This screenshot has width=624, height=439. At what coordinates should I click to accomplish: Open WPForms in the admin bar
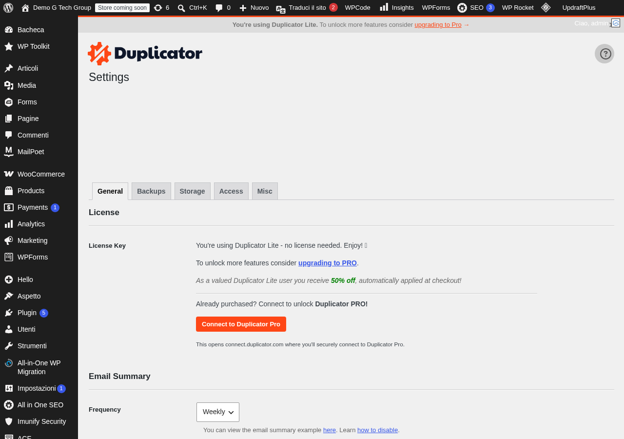click(436, 8)
